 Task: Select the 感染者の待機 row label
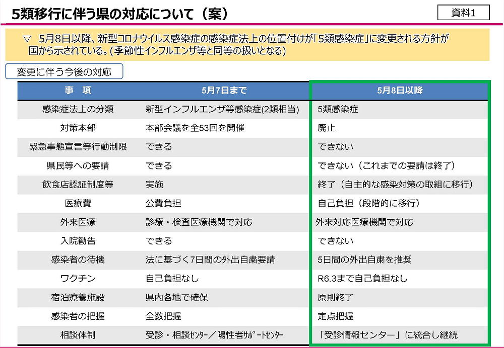[78, 260]
